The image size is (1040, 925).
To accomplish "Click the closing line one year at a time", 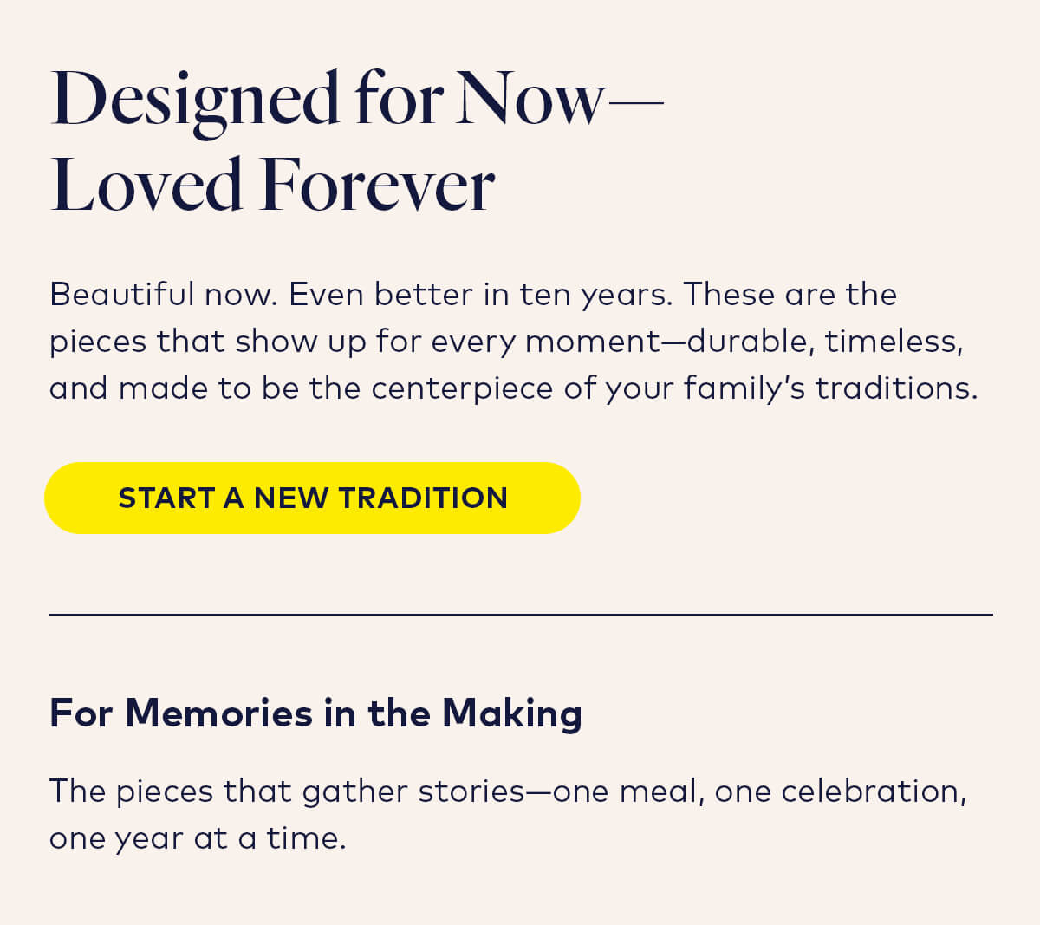I will click(x=195, y=837).
